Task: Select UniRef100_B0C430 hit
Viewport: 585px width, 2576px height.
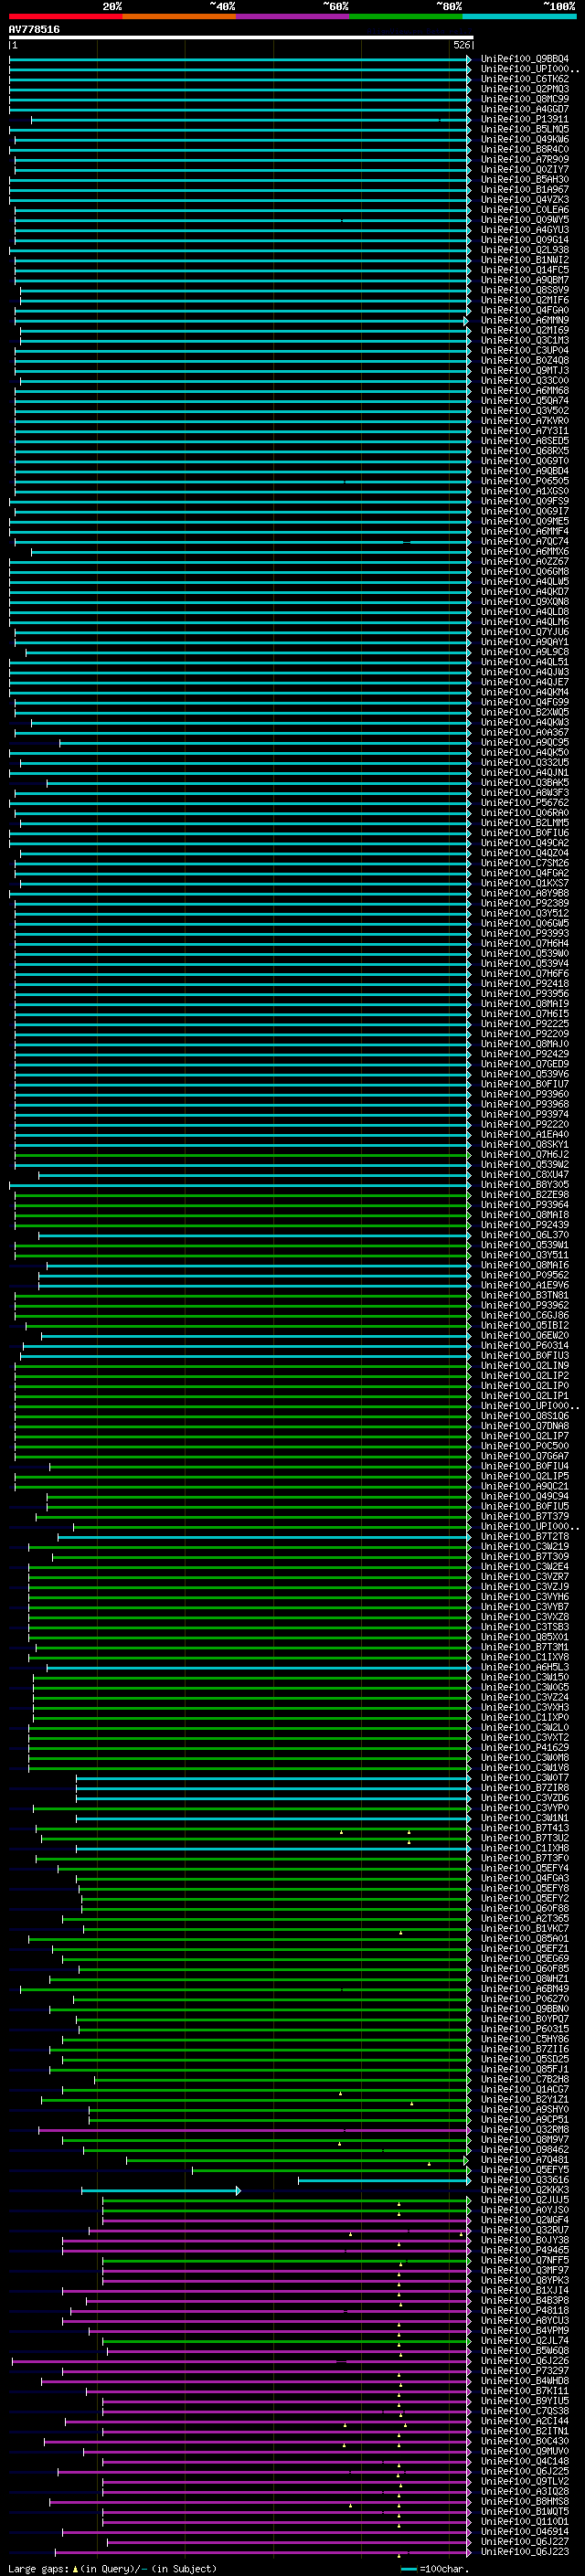Action: 525,2441
